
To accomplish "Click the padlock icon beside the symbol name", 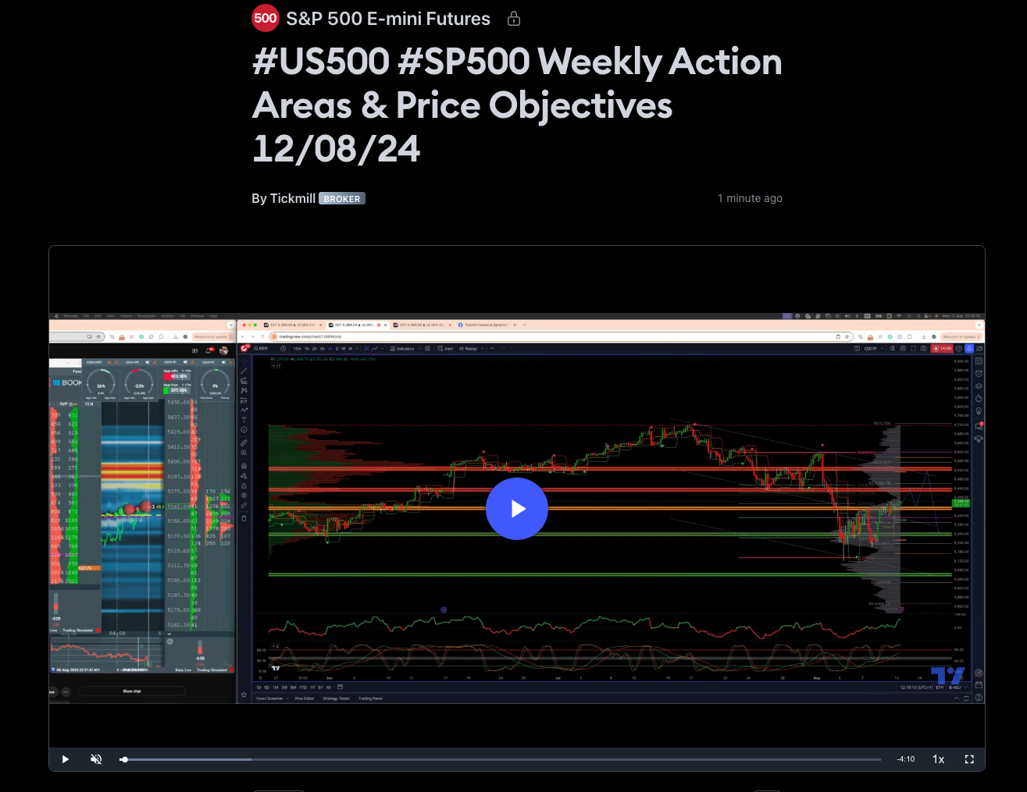I will click(x=514, y=19).
